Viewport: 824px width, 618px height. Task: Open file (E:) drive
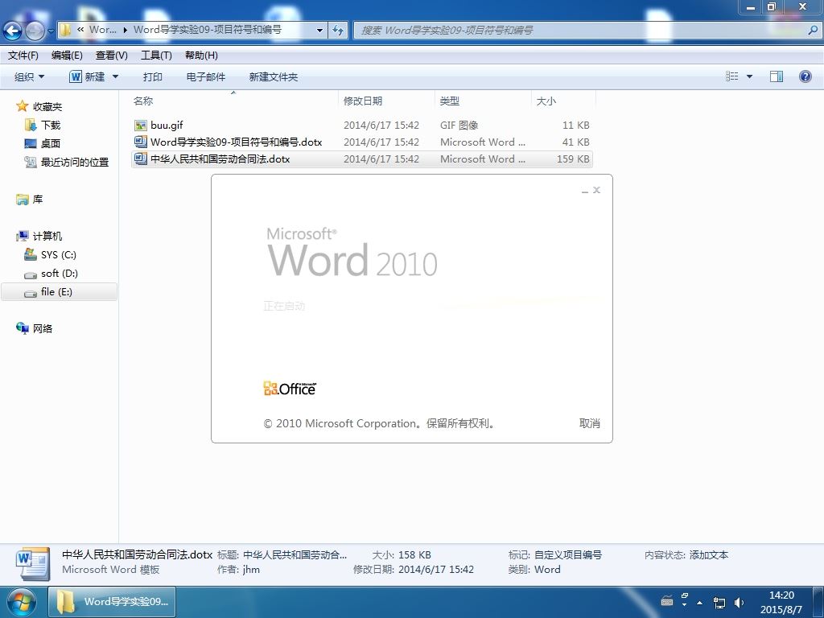[x=56, y=291]
